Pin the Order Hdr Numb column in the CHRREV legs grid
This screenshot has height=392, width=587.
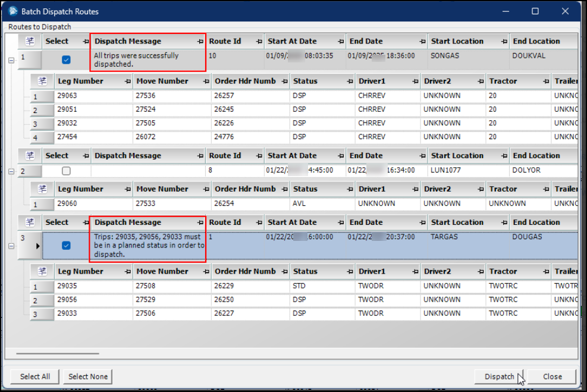(285, 81)
